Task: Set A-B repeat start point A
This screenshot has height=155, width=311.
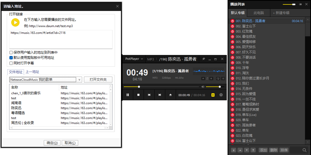Action: pyautogui.click(x=203, y=78)
